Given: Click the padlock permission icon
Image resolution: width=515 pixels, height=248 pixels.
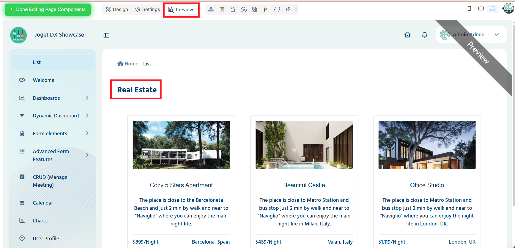Looking at the screenshot, I should pyautogui.click(x=233, y=10).
